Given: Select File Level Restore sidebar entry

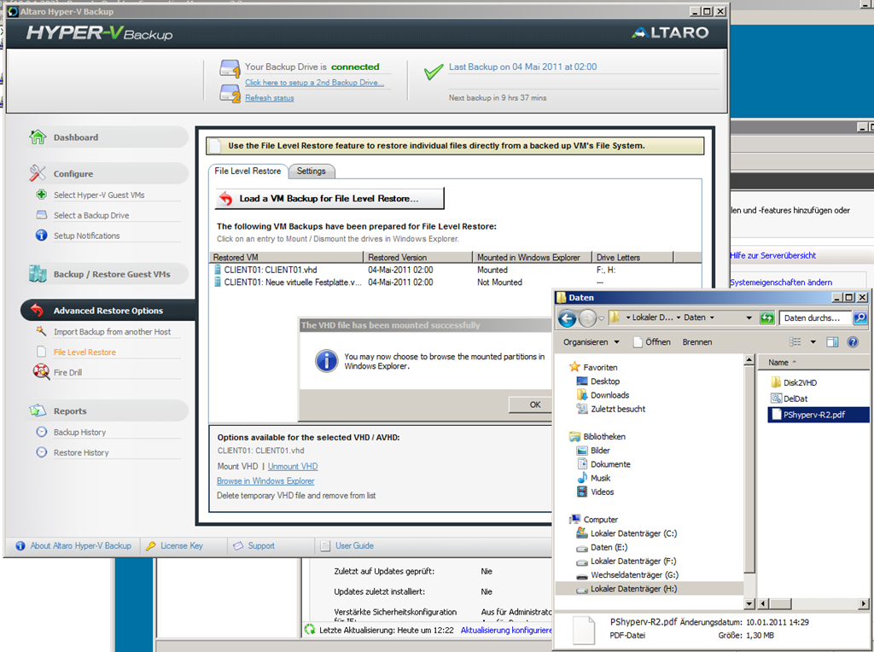Looking at the screenshot, I should (84, 352).
